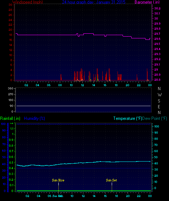Select the Barometer (.in) axis title
The height and width of the screenshot is (201, 169).
147,2
